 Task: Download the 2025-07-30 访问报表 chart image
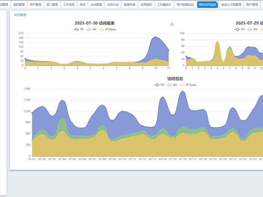point(172,24)
